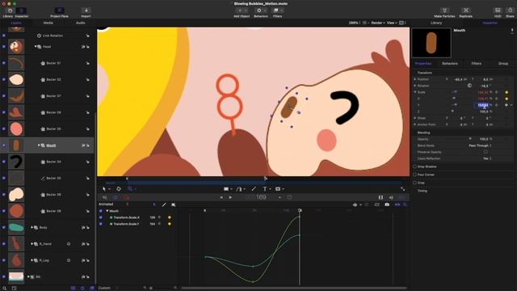
Task: Open the Group inspector tab
Action: click(502, 63)
